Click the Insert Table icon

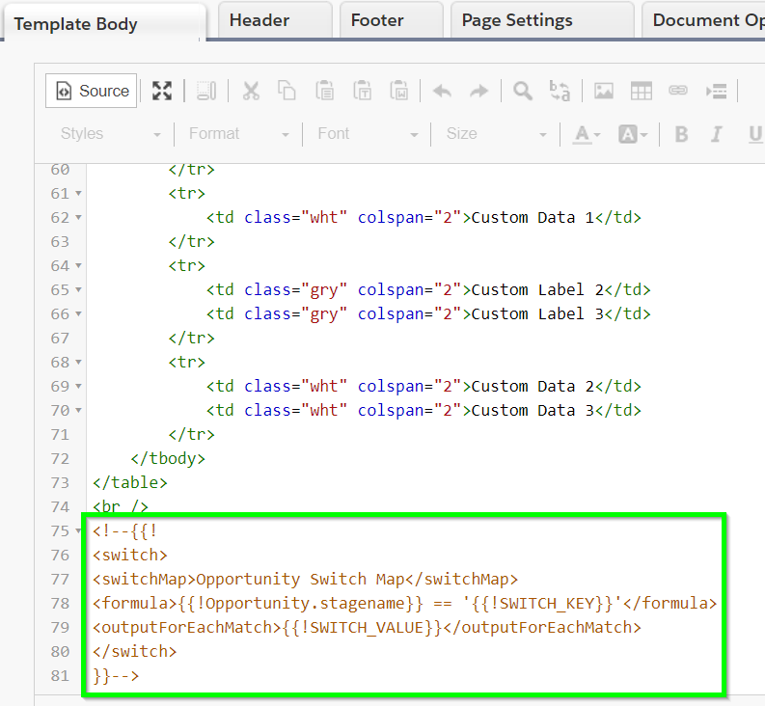pos(642,91)
